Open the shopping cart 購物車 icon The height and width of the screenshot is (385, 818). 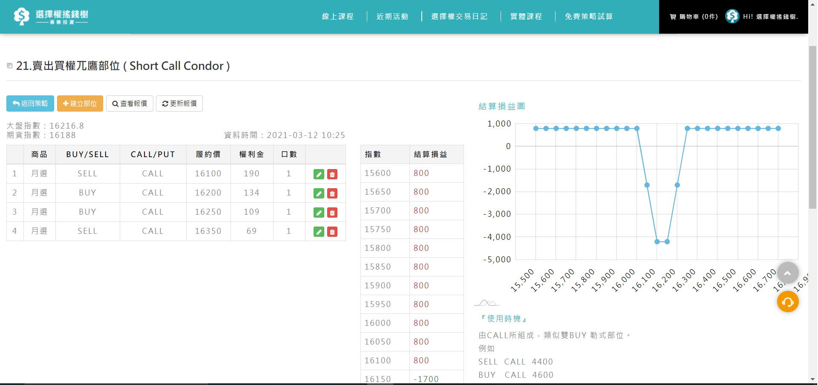click(673, 17)
